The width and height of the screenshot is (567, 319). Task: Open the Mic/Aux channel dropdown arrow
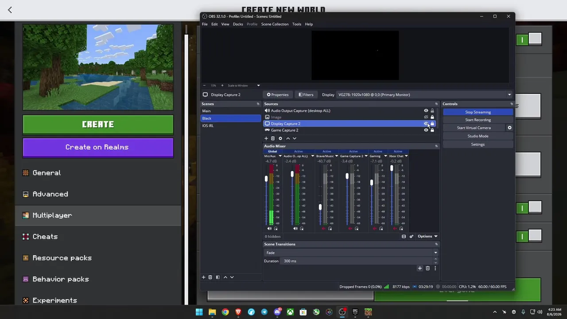coord(280,156)
